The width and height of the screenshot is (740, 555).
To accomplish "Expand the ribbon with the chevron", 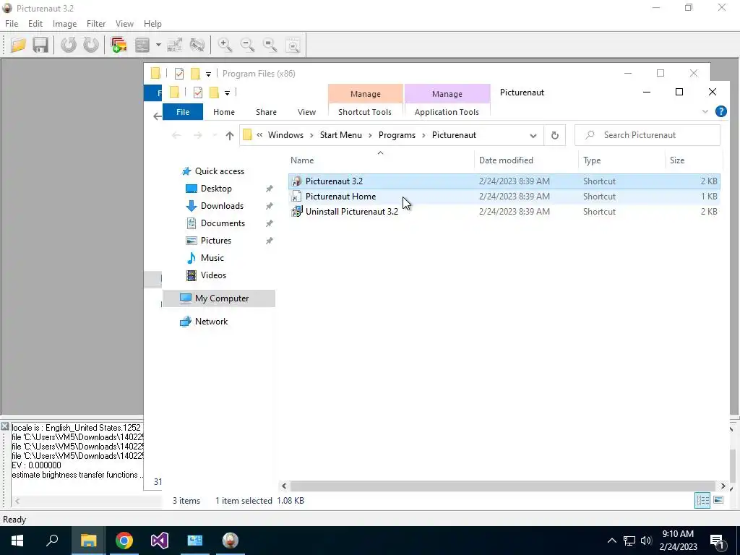I will [705, 112].
